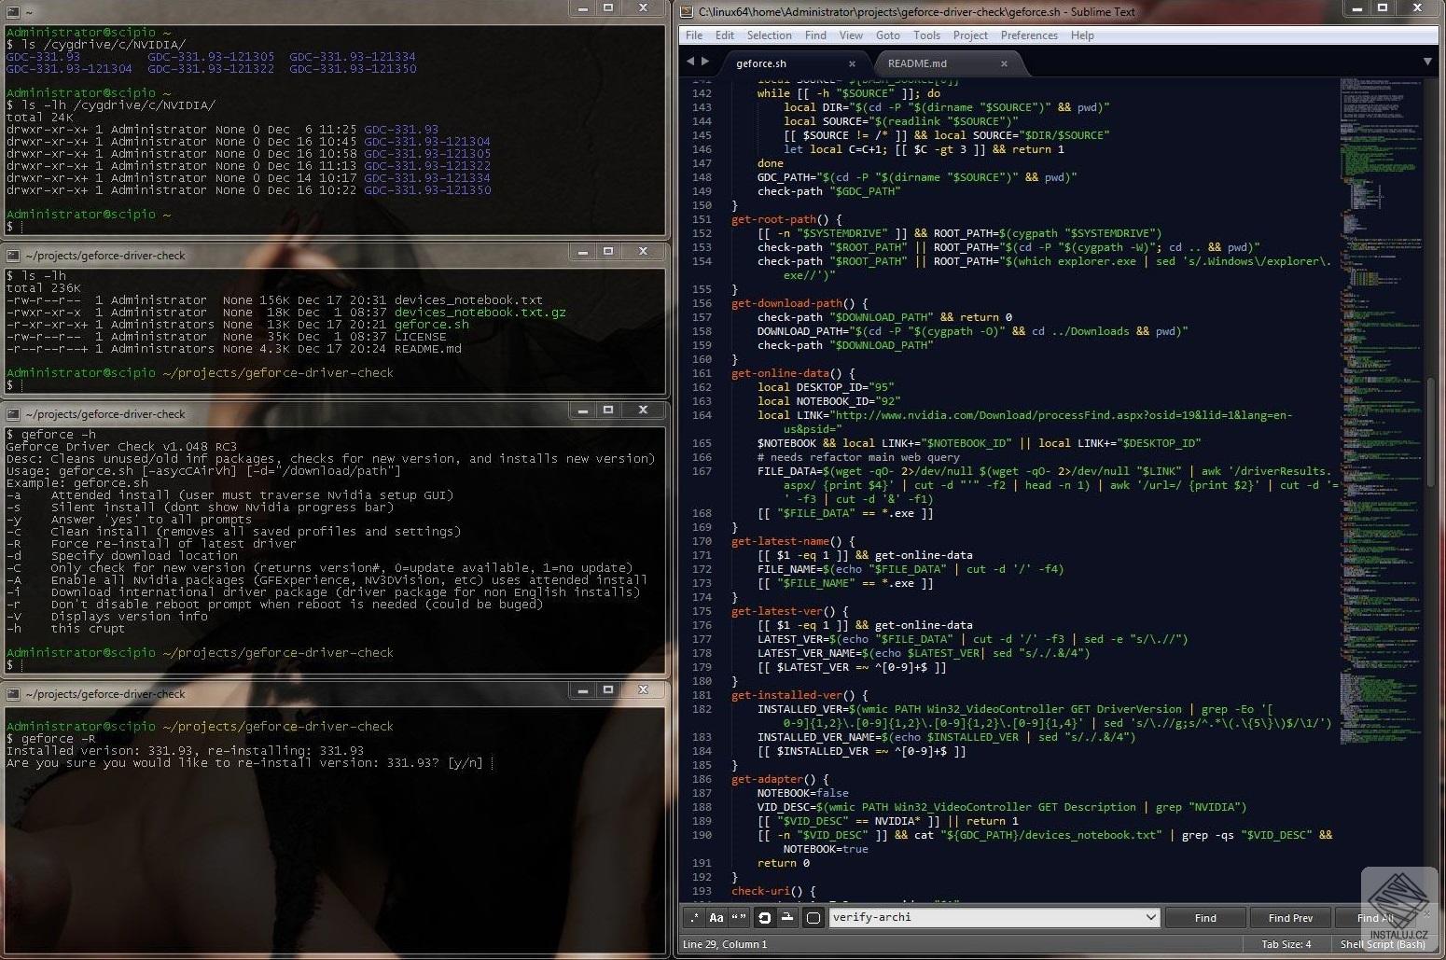The image size is (1446, 960).
Task: Open the find history dropdown arrow
Action: click(x=1151, y=917)
